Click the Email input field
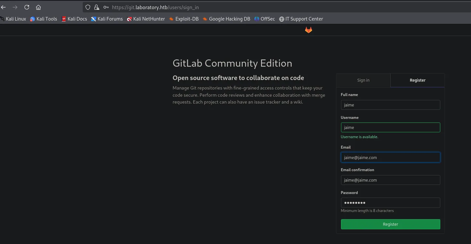This screenshot has width=471, height=244. click(x=390, y=157)
